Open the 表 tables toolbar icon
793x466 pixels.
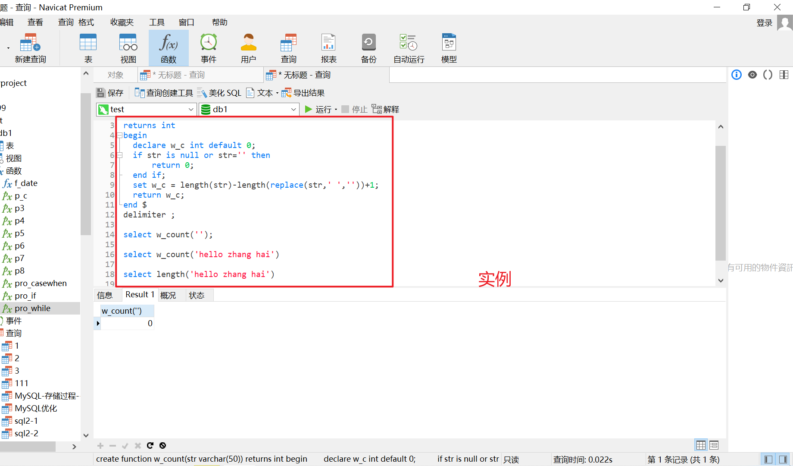click(88, 48)
